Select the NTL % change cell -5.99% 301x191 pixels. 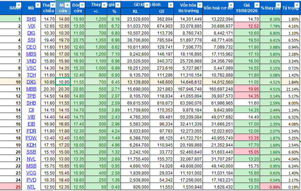pos(271,187)
